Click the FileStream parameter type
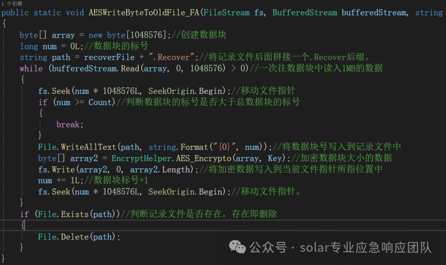The height and width of the screenshot is (265, 446). [227, 12]
